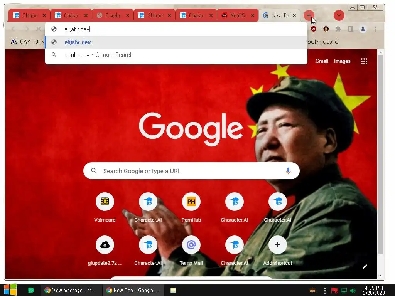The image size is (395, 296).
Task: Open the Chrome profile avatar
Action: [x=363, y=29]
